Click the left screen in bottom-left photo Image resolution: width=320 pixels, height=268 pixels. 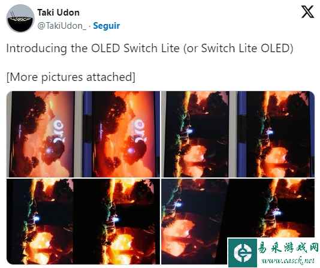pyautogui.click(x=47, y=221)
